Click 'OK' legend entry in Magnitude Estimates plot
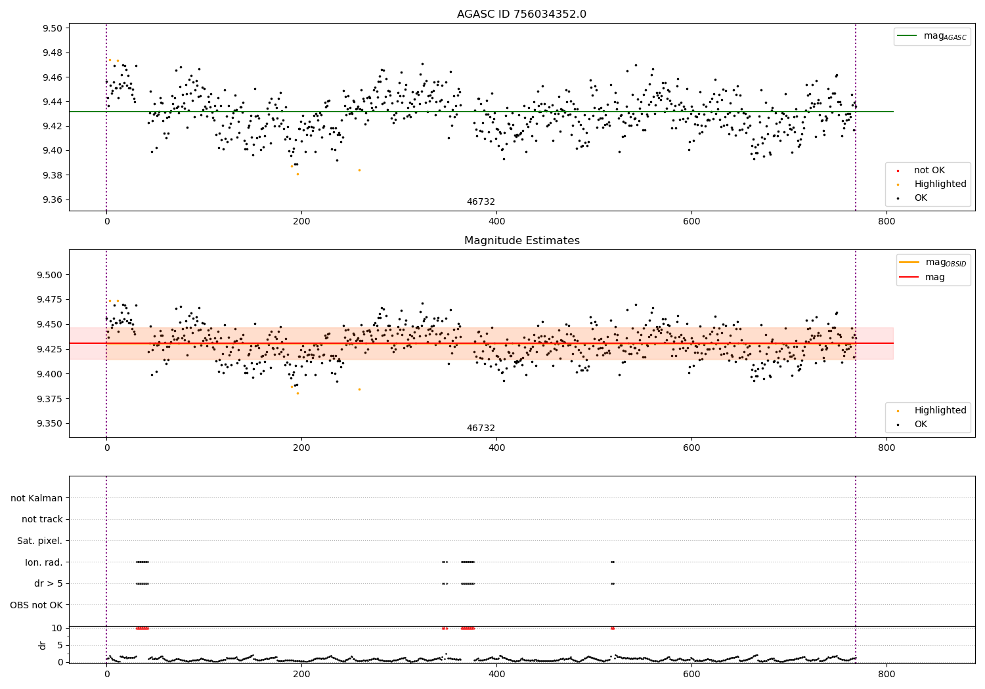Image resolution: width=985 pixels, height=689 pixels. [921, 425]
